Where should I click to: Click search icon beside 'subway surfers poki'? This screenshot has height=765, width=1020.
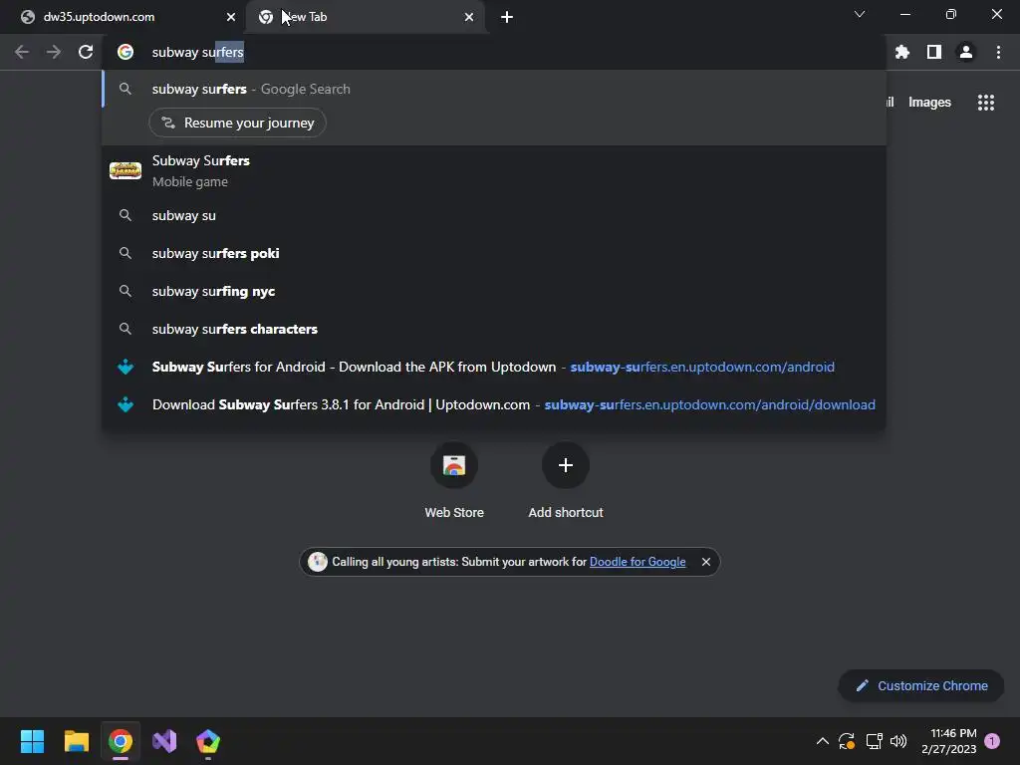click(126, 253)
